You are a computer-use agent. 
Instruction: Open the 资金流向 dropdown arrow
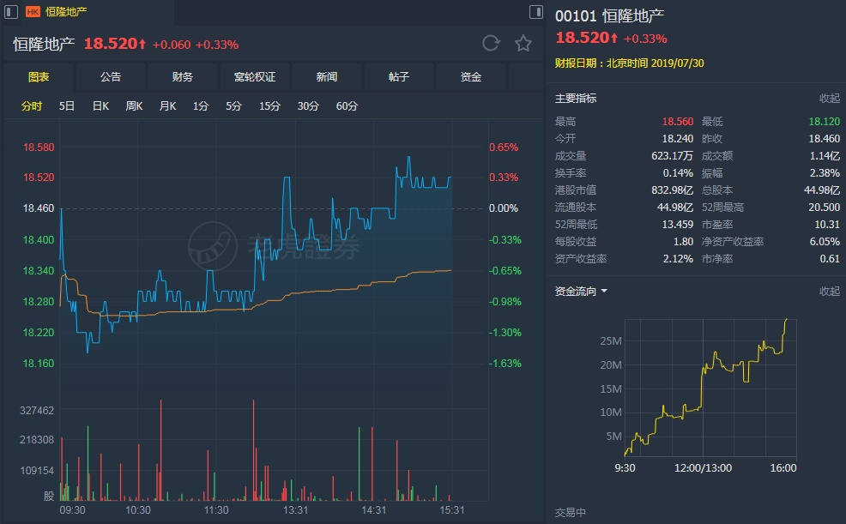point(604,291)
